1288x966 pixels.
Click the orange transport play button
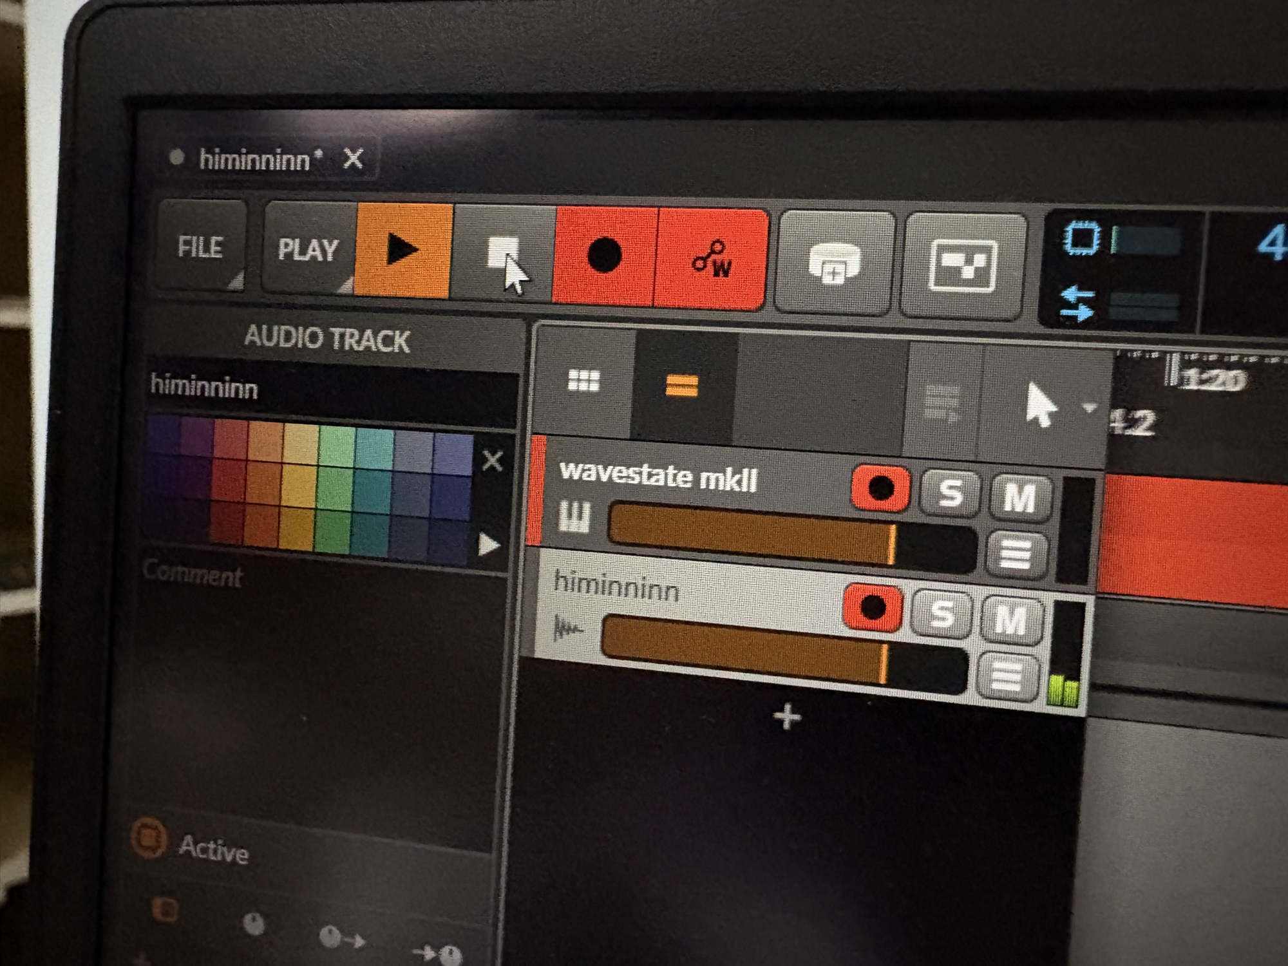click(x=403, y=250)
